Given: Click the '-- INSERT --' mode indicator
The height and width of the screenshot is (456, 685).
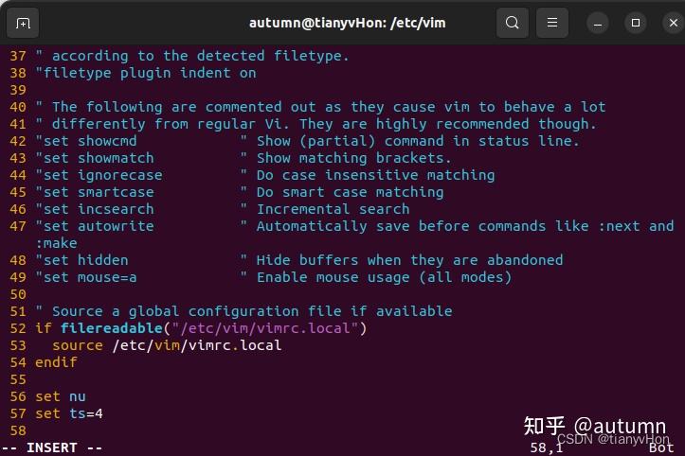Looking at the screenshot, I should [x=52, y=447].
